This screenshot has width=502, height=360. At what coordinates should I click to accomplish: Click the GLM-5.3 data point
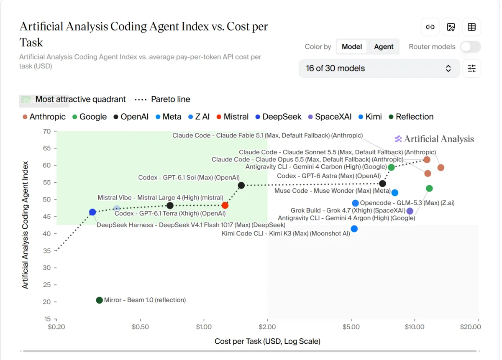click(355, 203)
